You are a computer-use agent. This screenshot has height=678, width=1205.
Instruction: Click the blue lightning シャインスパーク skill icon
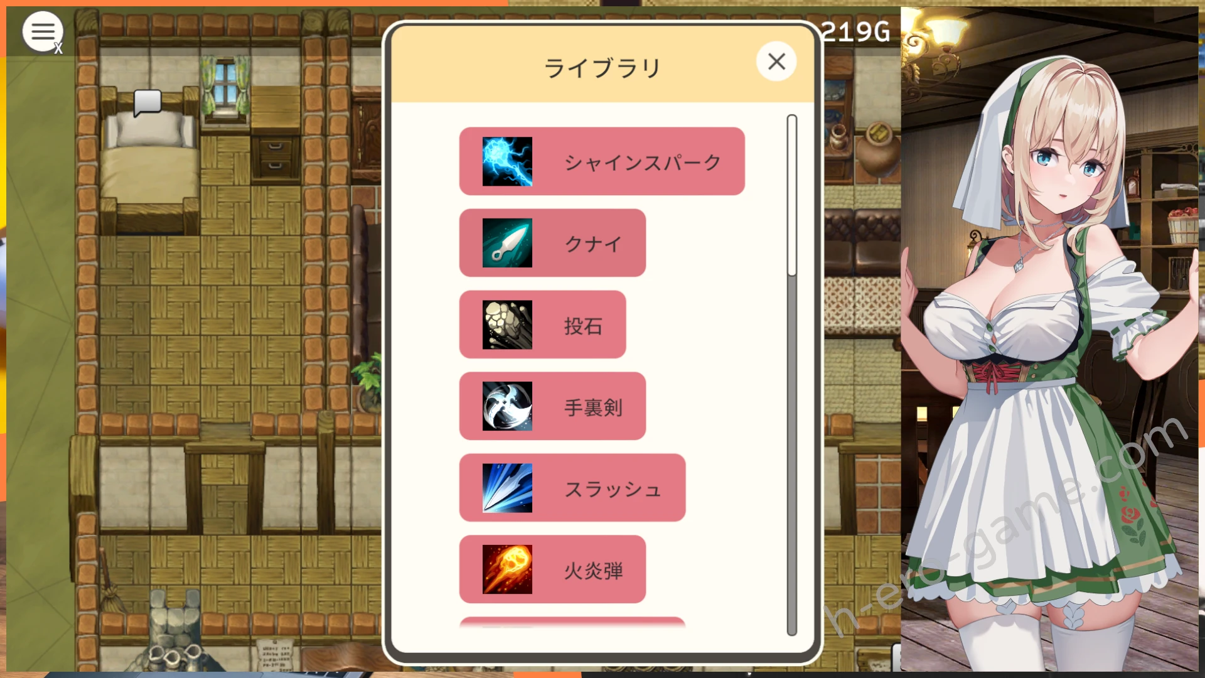[507, 161]
